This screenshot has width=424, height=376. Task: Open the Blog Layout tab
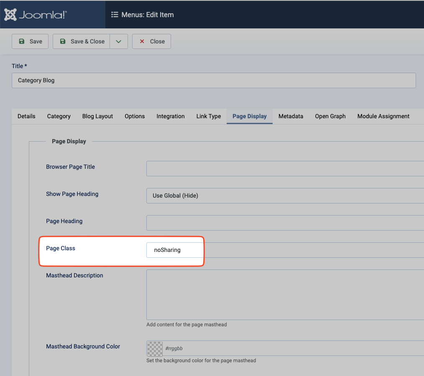coord(97,116)
